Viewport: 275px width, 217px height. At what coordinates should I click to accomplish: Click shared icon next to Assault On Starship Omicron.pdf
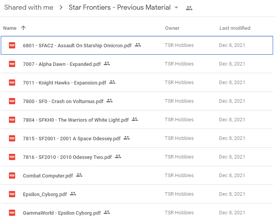(x=138, y=45)
